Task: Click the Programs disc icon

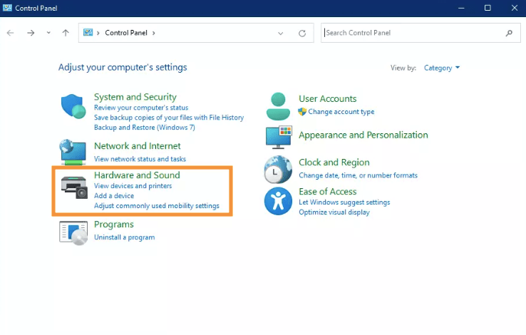Action: tap(73, 233)
